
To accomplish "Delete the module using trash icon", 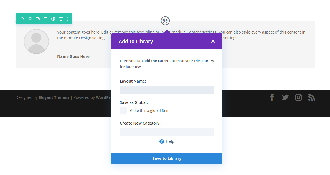I will point(61,19).
